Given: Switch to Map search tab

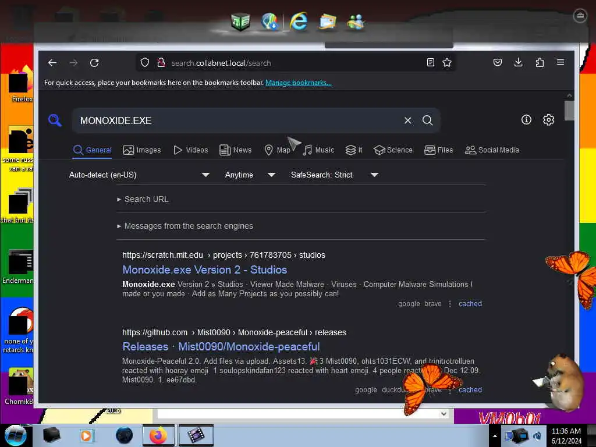Looking at the screenshot, I should [x=277, y=150].
